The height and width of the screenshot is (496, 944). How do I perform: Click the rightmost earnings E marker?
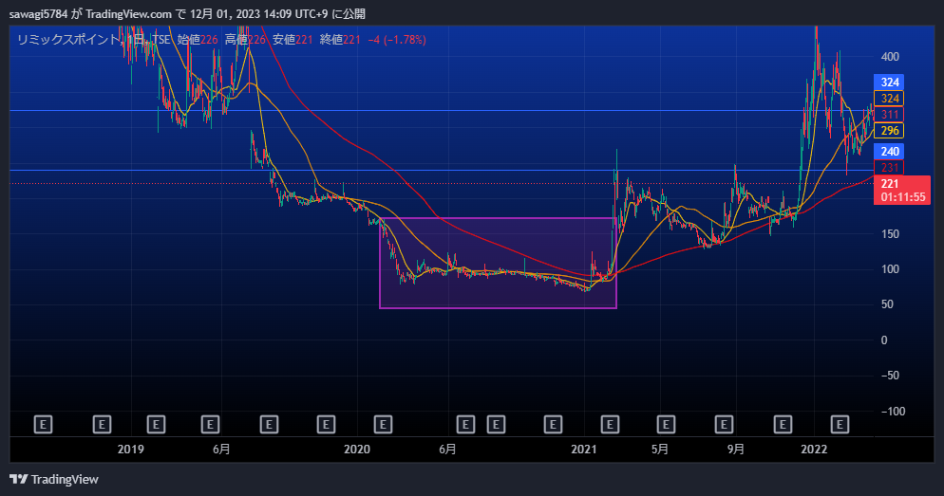coord(840,423)
